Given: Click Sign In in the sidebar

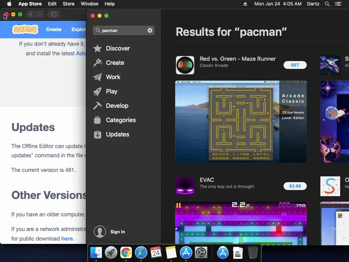Looking at the screenshot, I should [118, 232].
